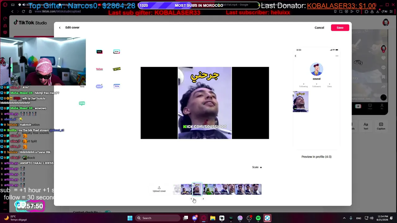Choose the last frame in the filmstrip
The width and height of the screenshot is (397, 223).
257,189
